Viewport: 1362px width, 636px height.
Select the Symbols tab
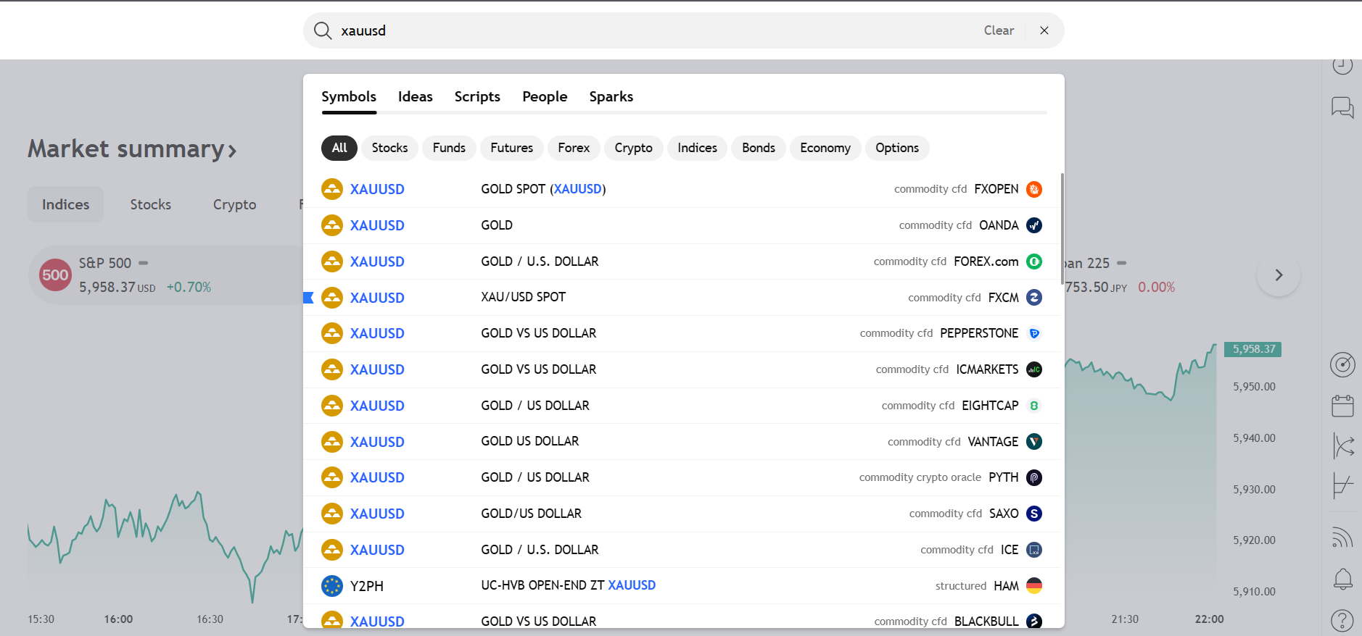[x=349, y=96]
